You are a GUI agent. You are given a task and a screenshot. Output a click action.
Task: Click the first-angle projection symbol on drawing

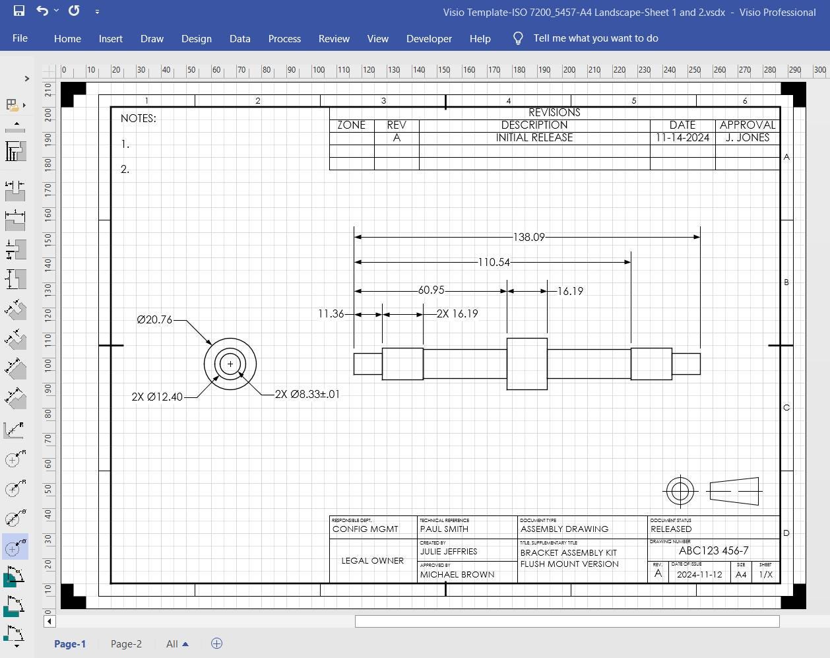(x=712, y=491)
